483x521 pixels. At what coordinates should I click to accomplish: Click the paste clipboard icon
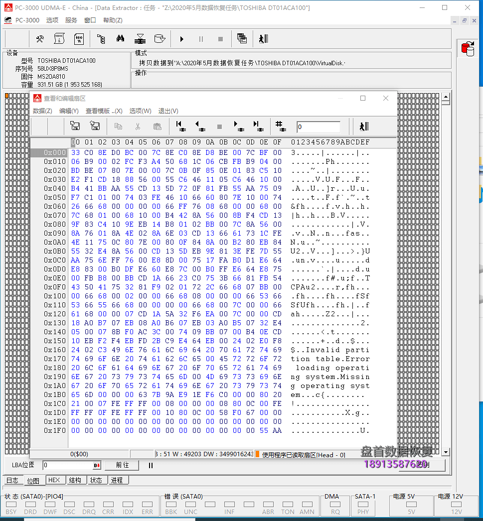(x=157, y=126)
